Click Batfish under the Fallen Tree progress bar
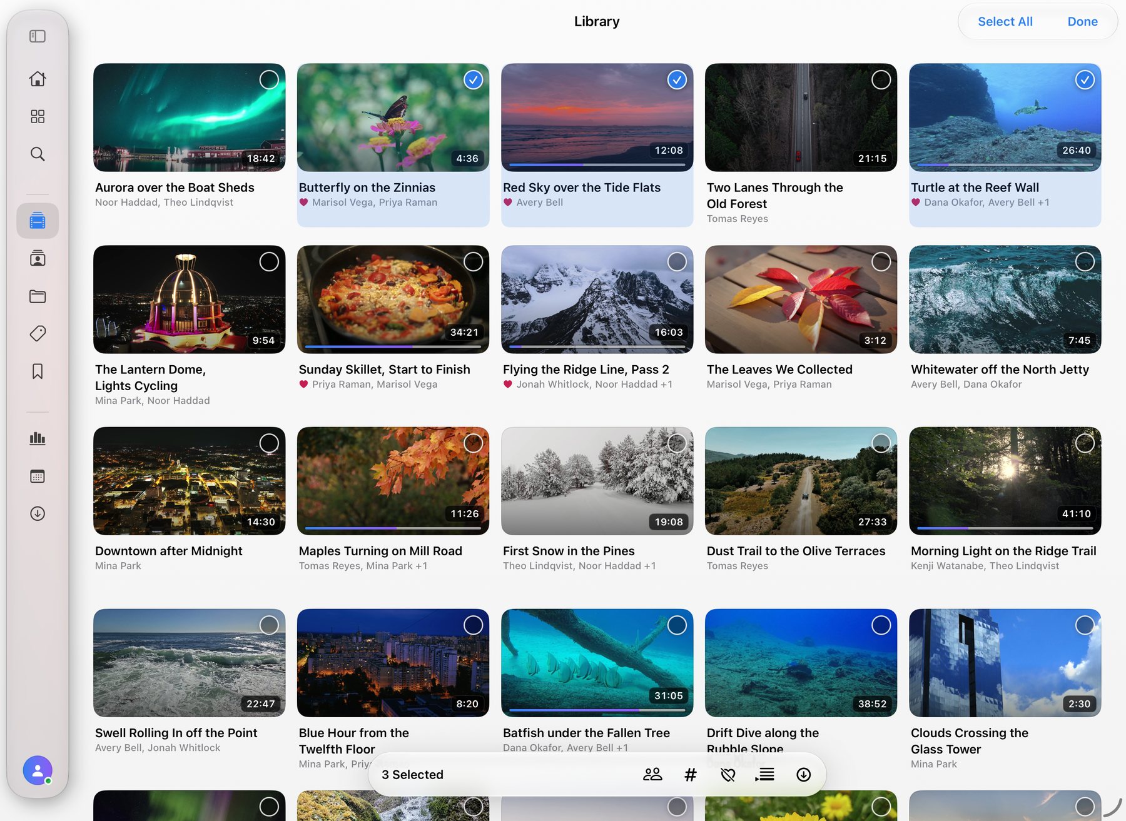Screen dimensions: 1126x821 click(597, 710)
